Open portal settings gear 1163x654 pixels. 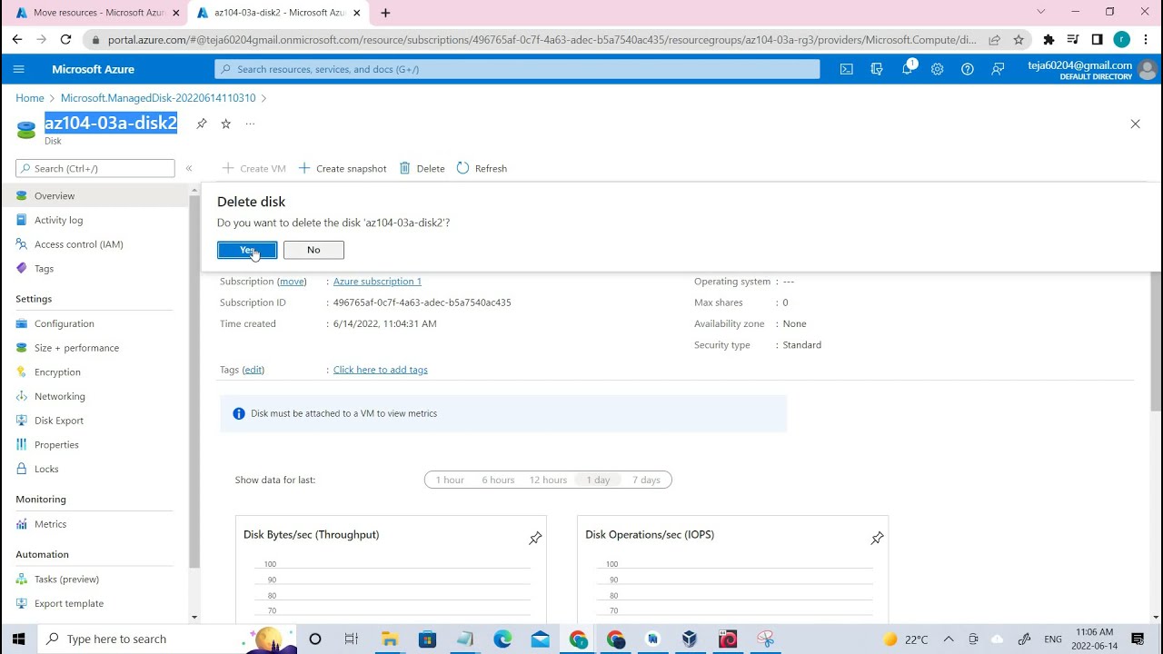(x=938, y=69)
